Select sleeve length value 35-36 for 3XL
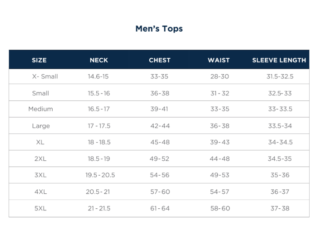The image size is (320, 240). click(x=280, y=175)
